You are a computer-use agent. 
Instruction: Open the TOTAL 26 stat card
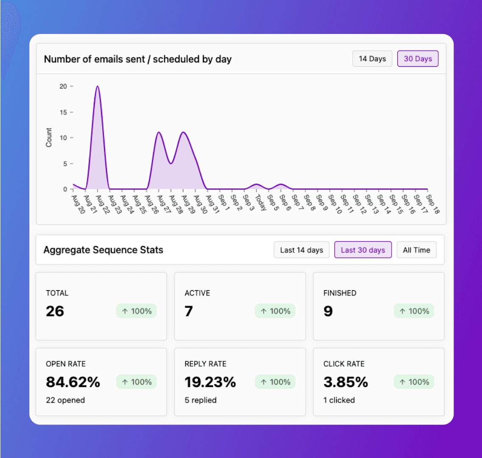click(101, 306)
